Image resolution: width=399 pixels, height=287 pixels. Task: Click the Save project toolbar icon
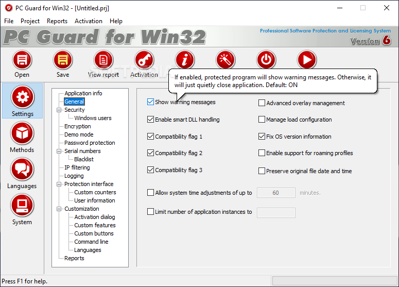click(x=63, y=60)
